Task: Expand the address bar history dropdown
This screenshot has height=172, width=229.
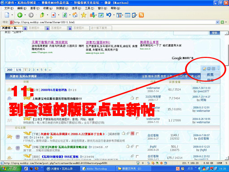Action: (x=218, y=22)
